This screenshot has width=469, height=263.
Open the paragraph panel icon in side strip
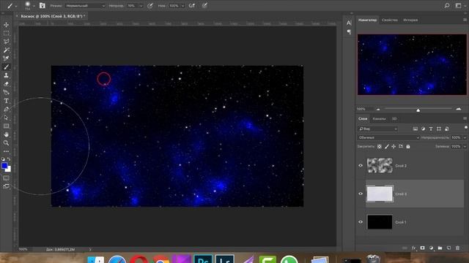pos(349,31)
